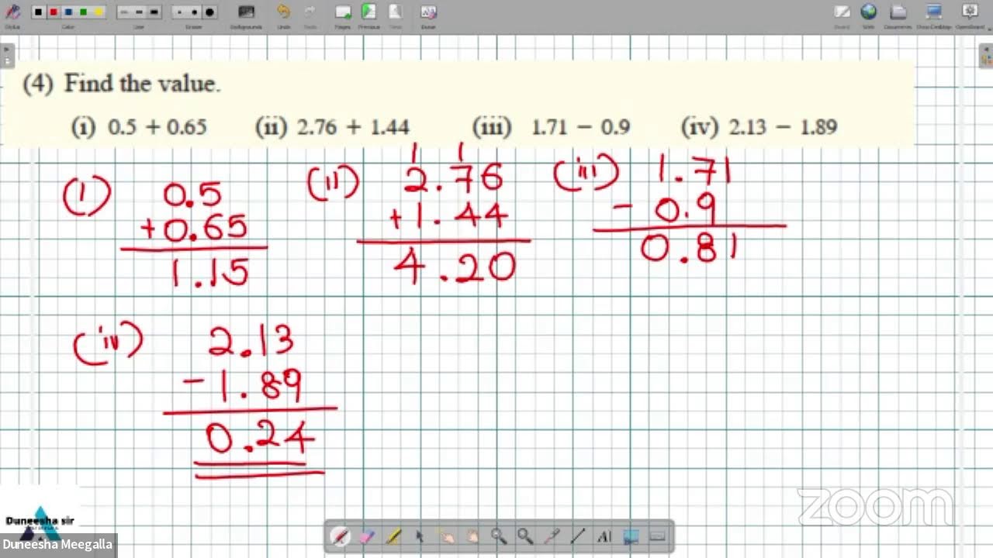Select the Interact with items hand
Screen dimensions: 993x558
coord(446,536)
